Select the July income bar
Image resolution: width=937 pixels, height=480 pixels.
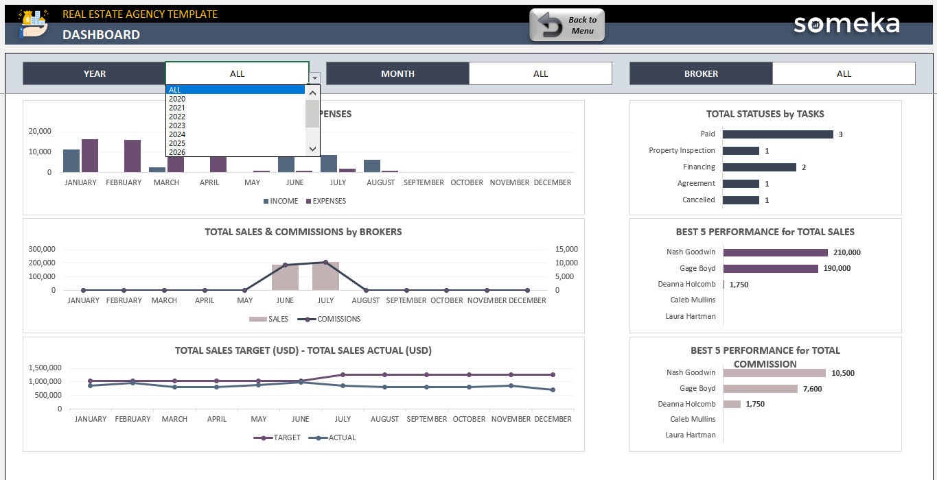(329, 163)
